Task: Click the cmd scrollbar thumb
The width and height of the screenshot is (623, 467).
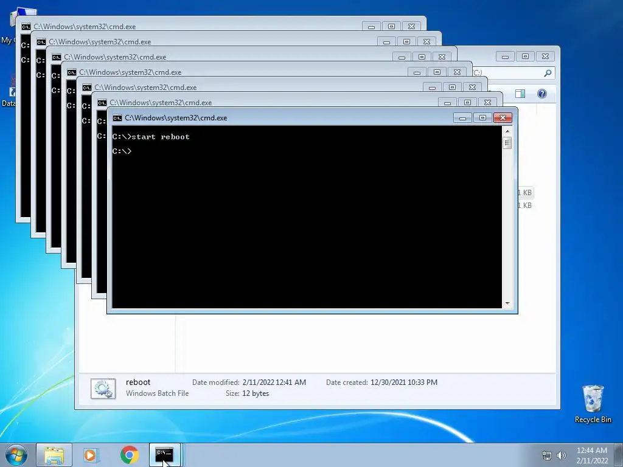Action: 507,142
